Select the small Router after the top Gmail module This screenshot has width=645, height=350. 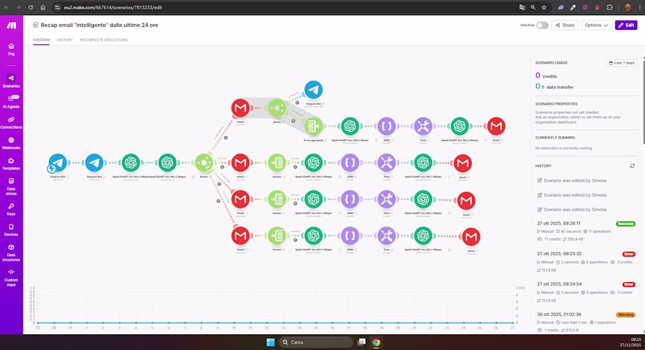point(277,108)
